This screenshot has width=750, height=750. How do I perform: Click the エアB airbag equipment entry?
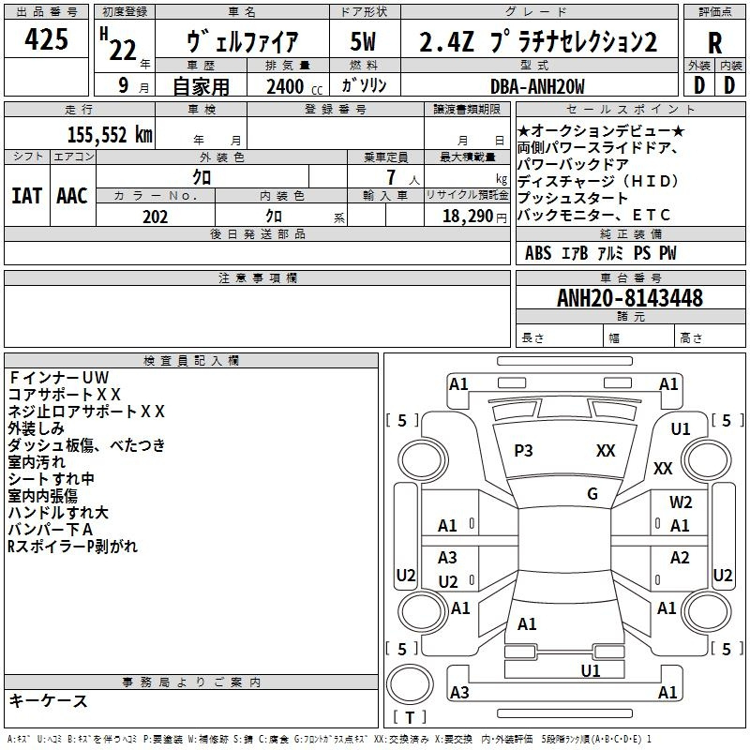[575, 253]
